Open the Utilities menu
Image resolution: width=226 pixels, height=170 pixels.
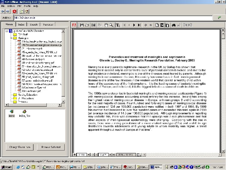coord(11,6)
